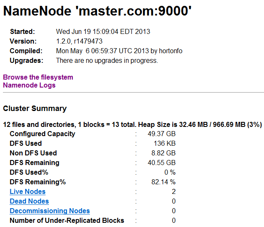Viewport: 264px width, 227px height.
Task: Select the 40.55 GB value
Action: pos(161,163)
